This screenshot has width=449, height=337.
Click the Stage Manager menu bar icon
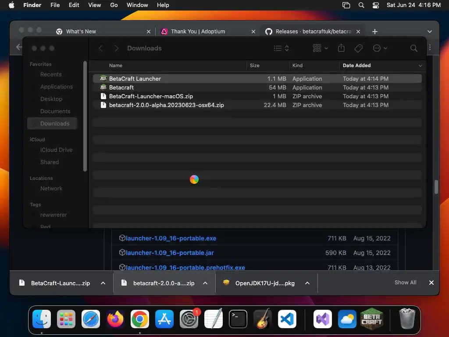346,5
